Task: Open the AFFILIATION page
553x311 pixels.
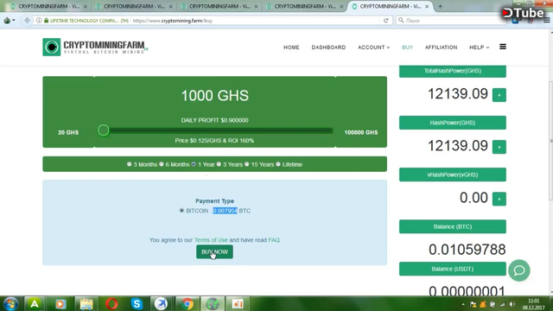Action: click(x=441, y=48)
